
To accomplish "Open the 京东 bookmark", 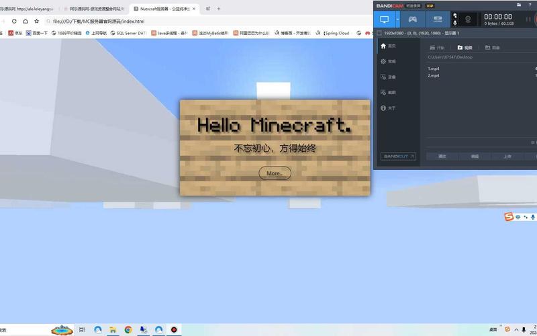I will click(15, 33).
